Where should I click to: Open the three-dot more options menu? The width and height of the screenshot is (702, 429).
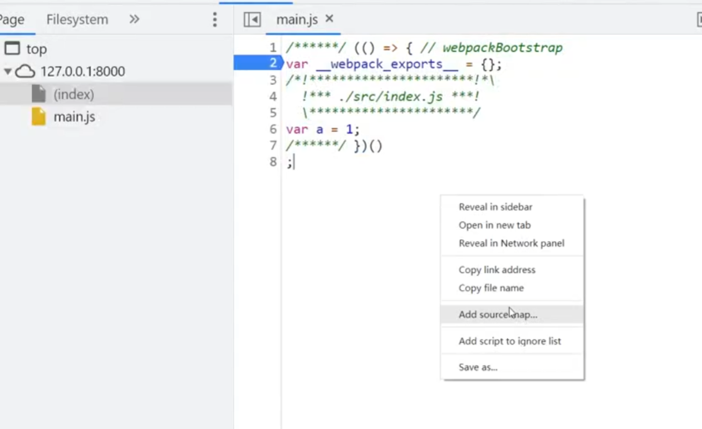pos(215,19)
